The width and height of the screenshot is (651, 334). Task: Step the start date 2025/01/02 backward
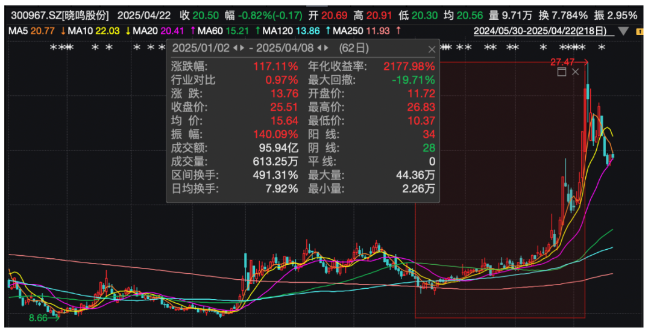point(236,49)
